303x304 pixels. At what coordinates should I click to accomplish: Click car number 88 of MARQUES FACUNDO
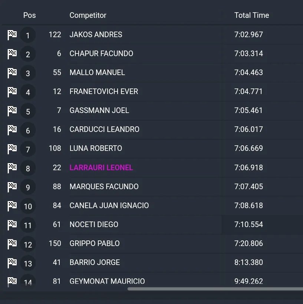pos(57,187)
